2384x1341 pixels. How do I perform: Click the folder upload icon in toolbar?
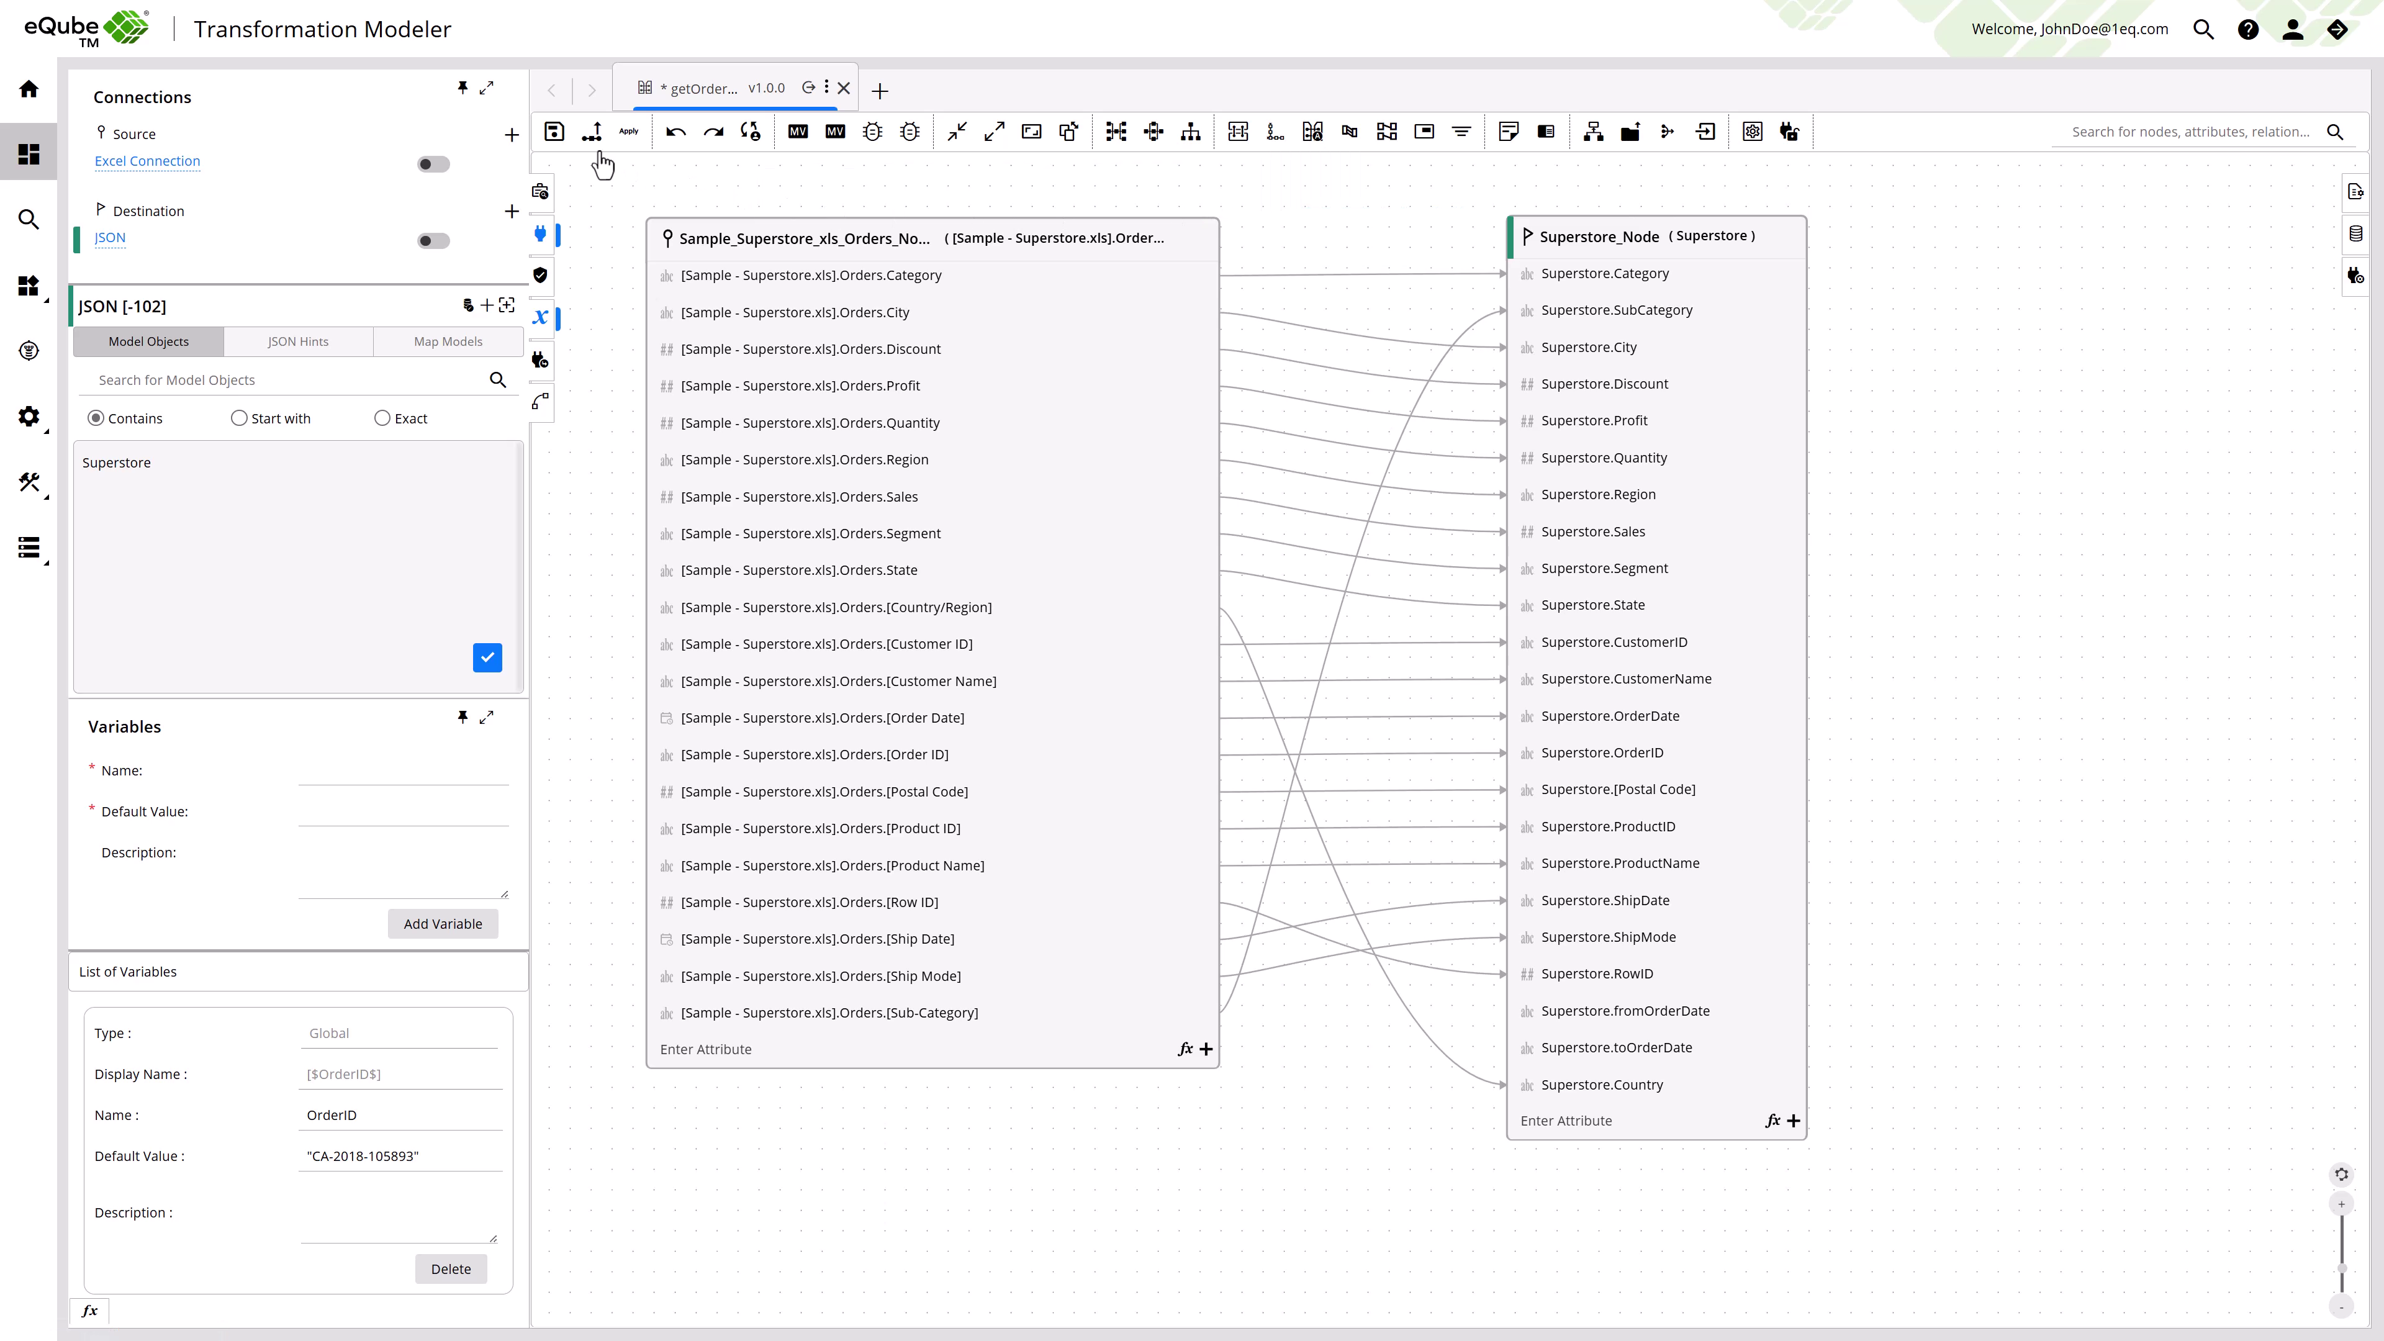pos(1631,132)
